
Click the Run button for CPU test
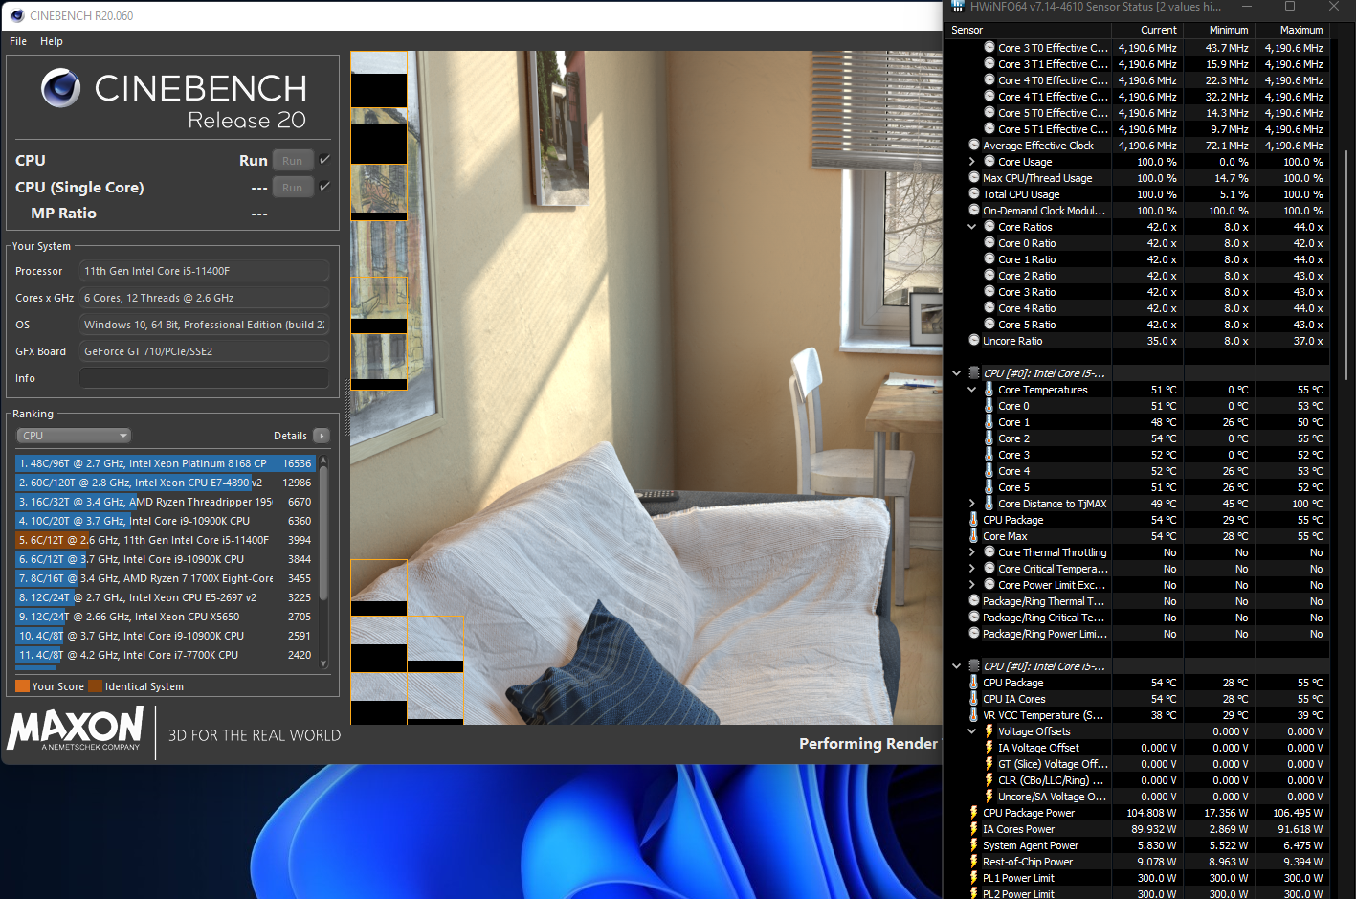pos(293,161)
